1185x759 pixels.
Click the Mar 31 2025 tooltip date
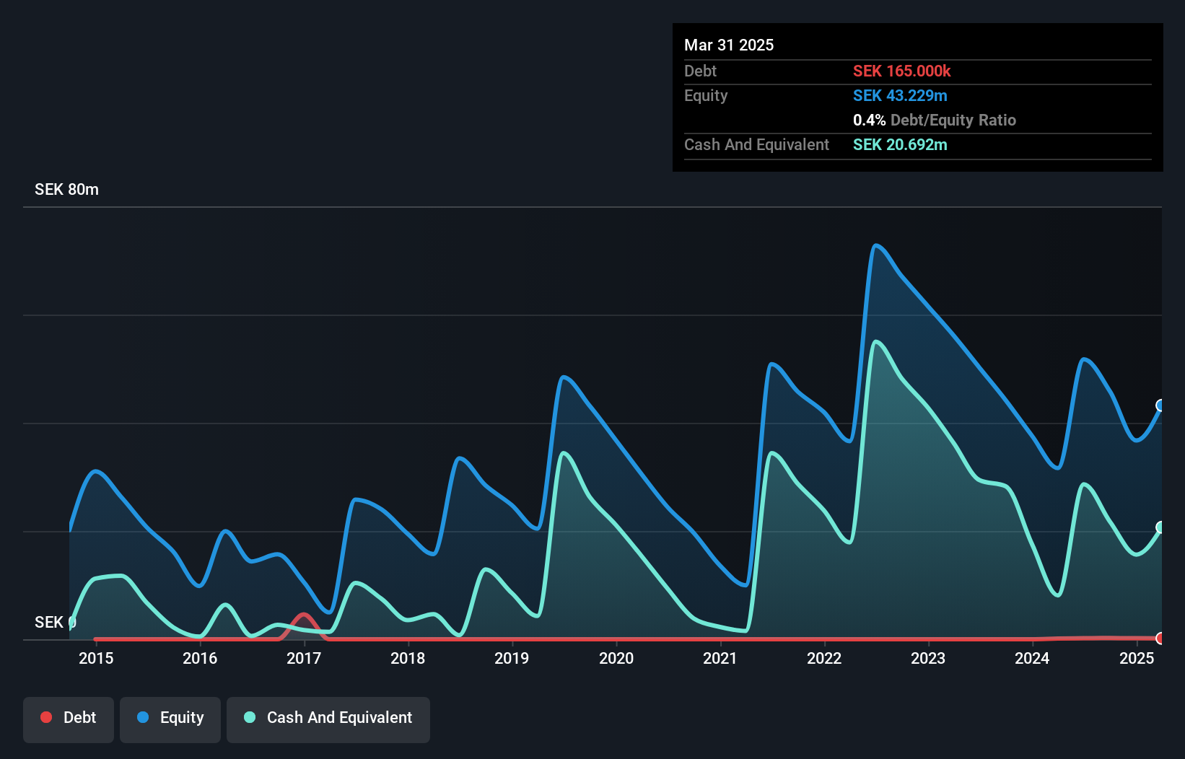point(729,45)
